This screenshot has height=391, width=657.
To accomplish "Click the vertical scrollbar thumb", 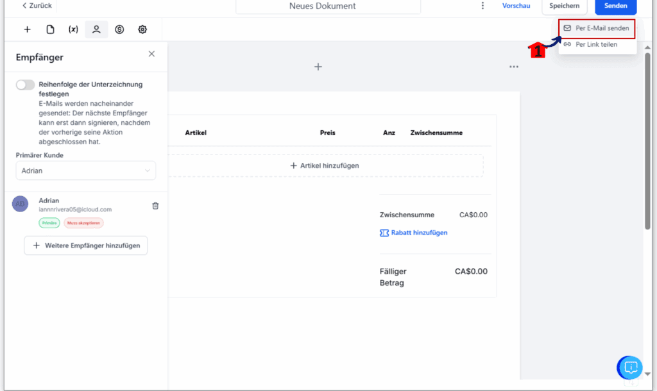I will pos(647,141).
